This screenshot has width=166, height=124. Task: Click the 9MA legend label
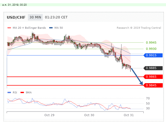pos(29,93)
